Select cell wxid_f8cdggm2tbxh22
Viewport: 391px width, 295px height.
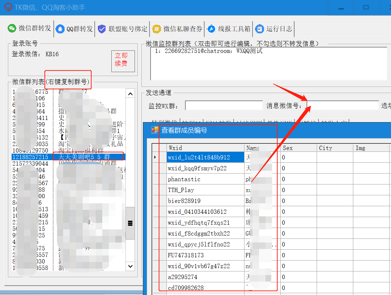tap(205, 233)
